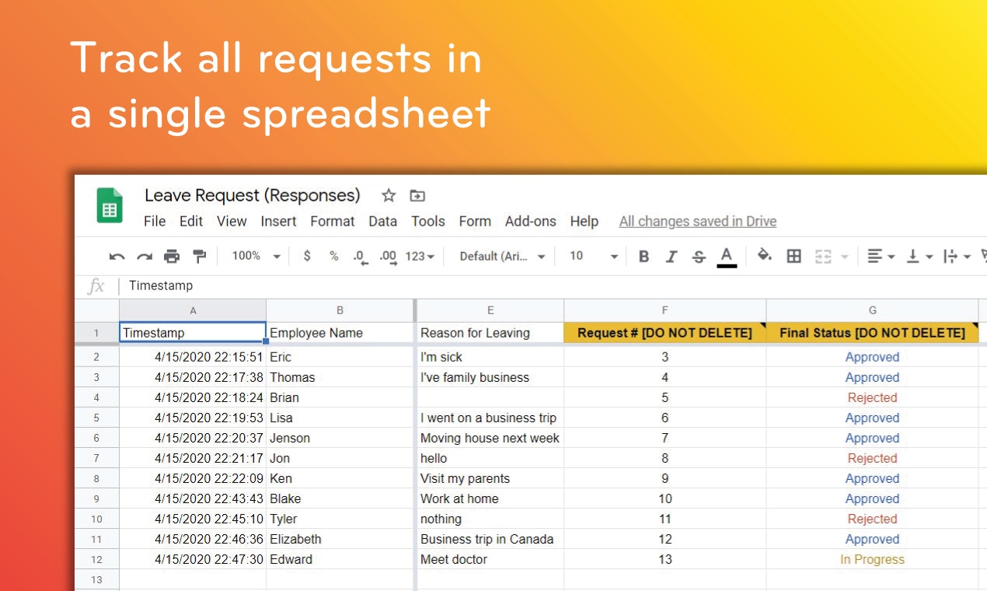Click the Print icon
This screenshot has height=591, width=987.
[x=172, y=257]
